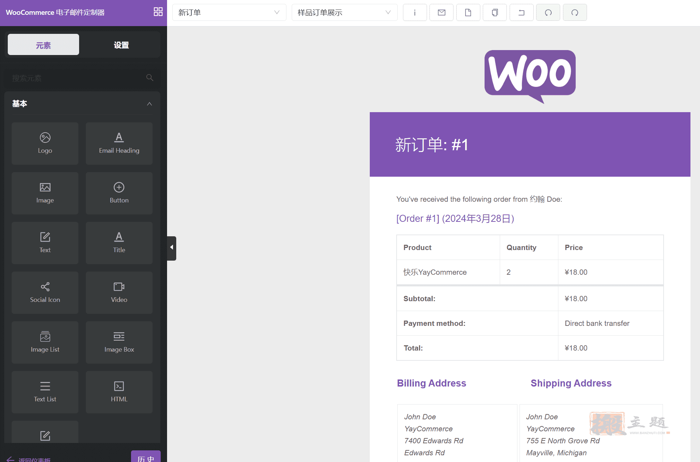700x462 pixels.
Task: Click the [Order #1] (2024年3月28日) link
Action: point(455,218)
